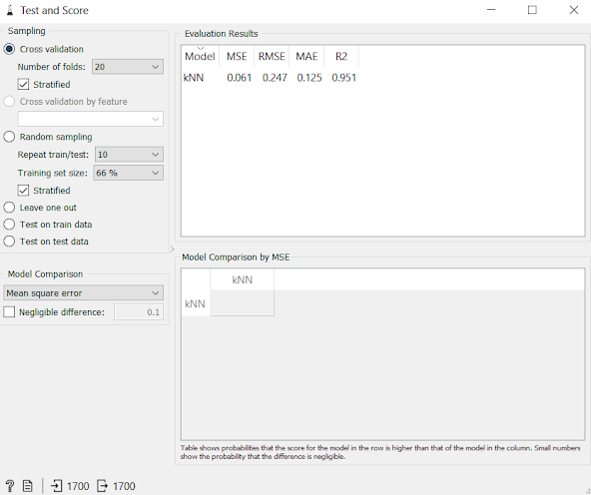This screenshot has width=591, height=495.
Task: Click the Negligible difference value field
Action: tap(139, 312)
